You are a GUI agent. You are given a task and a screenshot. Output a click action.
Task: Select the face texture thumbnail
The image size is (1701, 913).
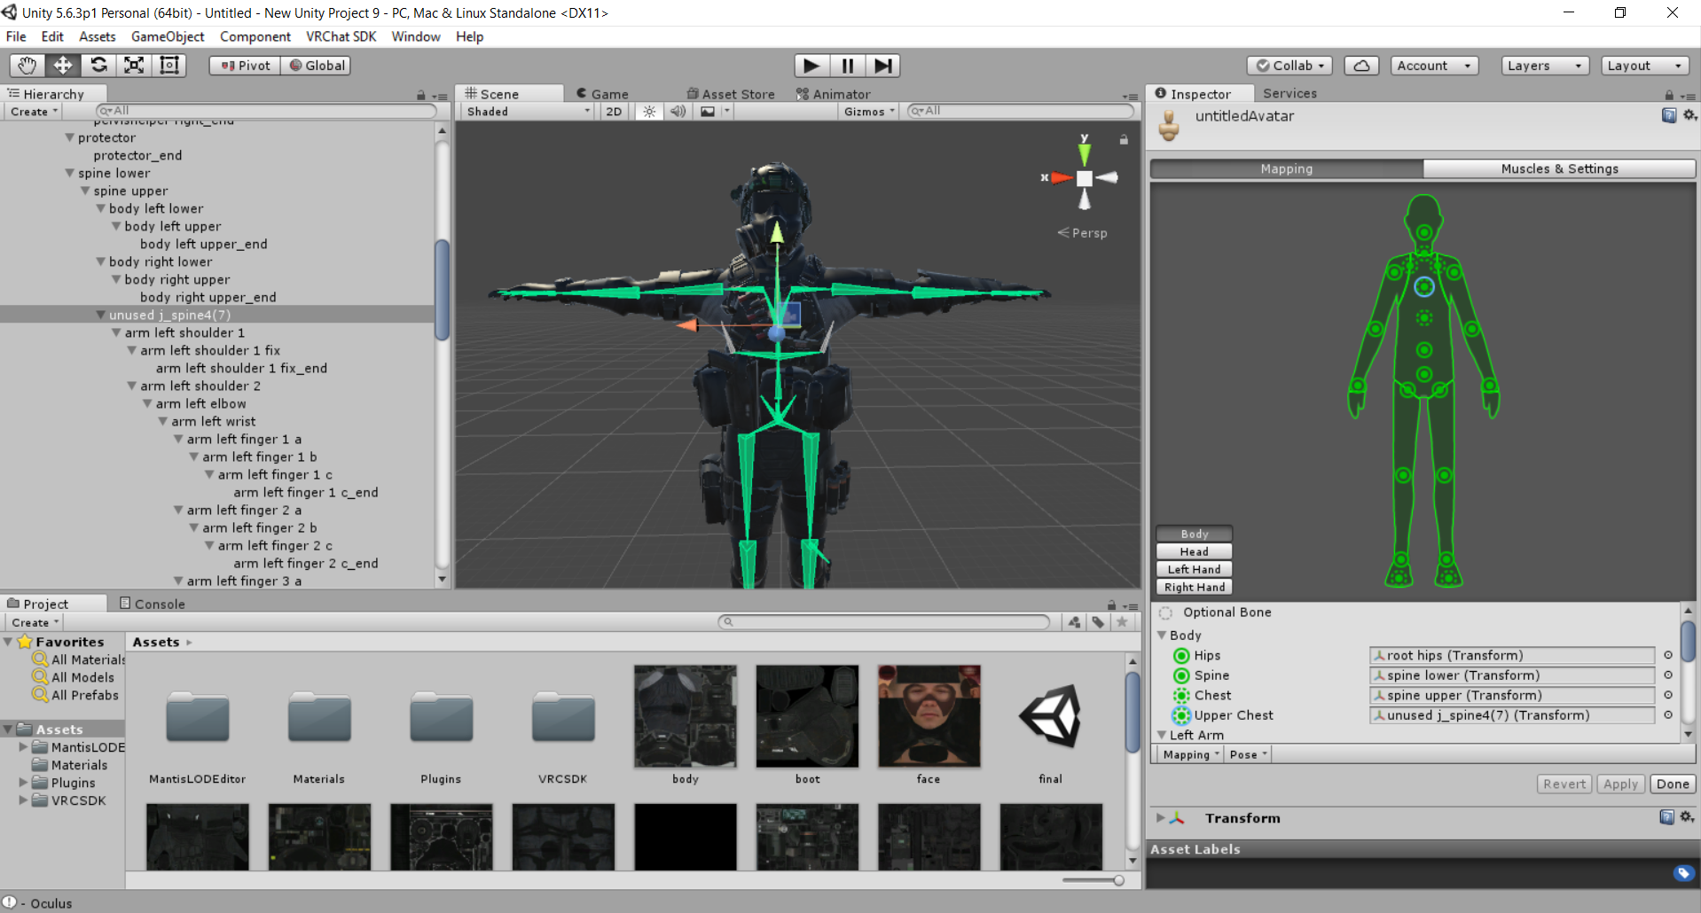pyautogui.click(x=929, y=716)
